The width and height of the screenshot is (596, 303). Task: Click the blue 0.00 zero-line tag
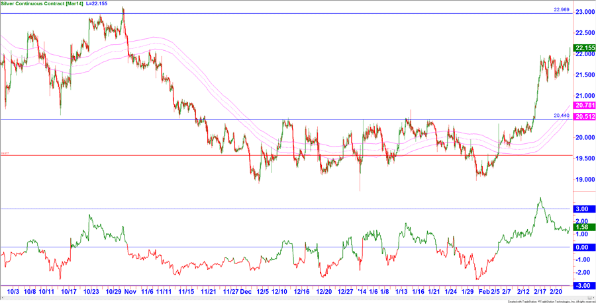583,247
